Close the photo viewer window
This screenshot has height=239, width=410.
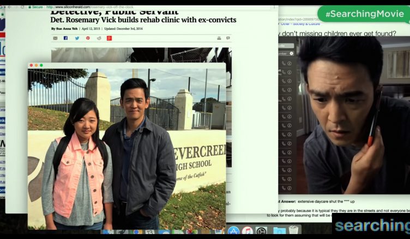click(31, 65)
